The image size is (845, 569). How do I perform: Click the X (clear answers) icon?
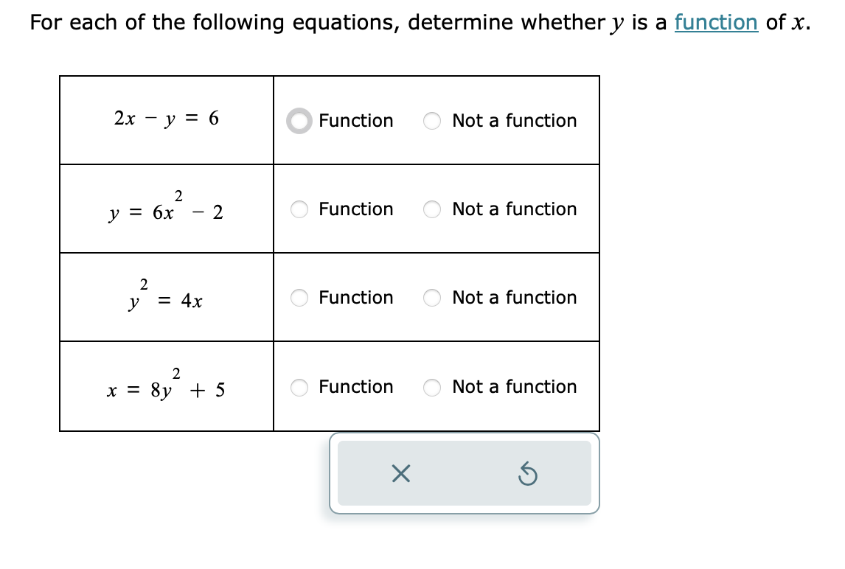coord(400,475)
